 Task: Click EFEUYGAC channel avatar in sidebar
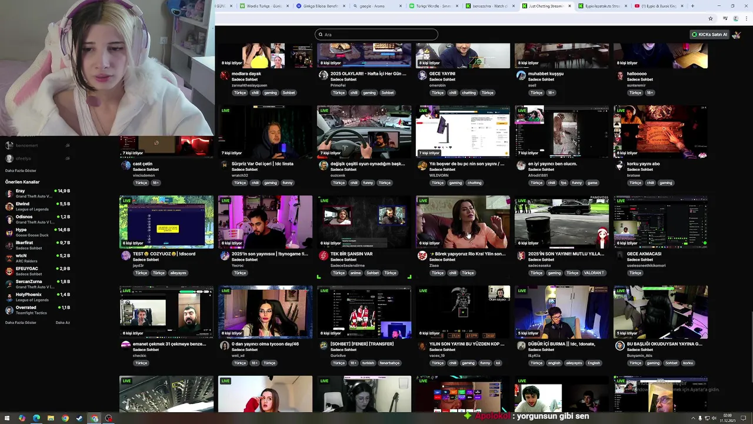tap(9, 271)
